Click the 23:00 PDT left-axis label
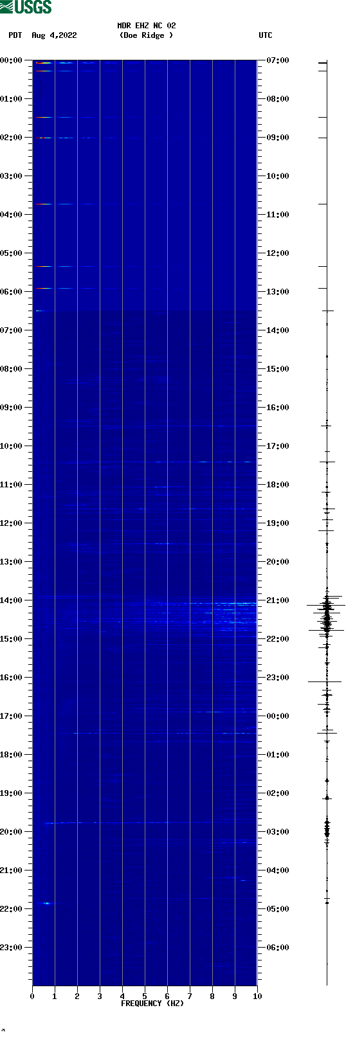Viewport: 355px width, 1037px height. point(11,948)
